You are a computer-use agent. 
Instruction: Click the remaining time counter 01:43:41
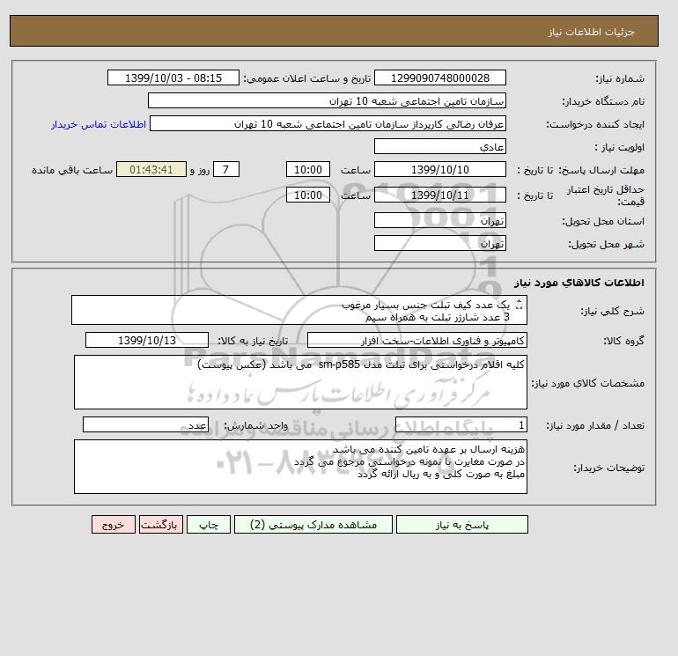151,170
